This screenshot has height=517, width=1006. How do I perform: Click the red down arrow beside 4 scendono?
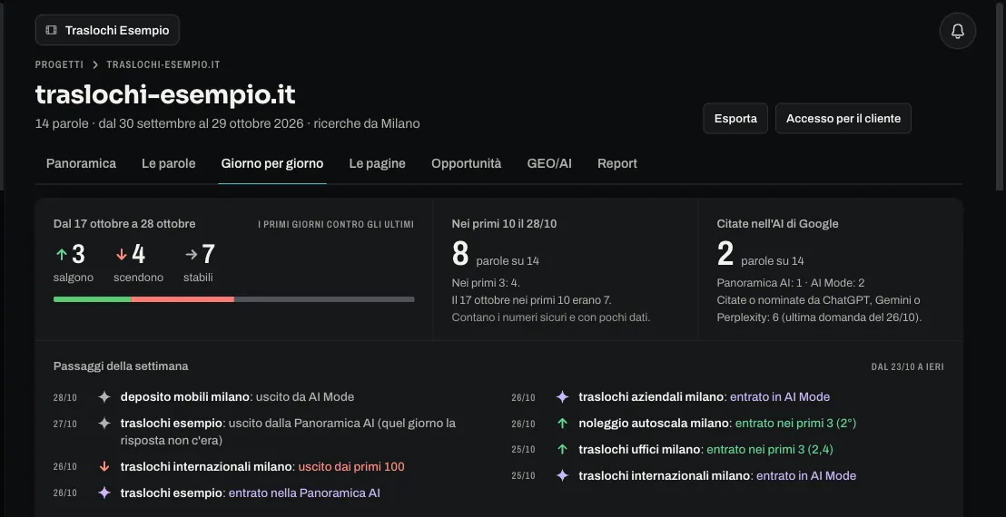(x=122, y=254)
